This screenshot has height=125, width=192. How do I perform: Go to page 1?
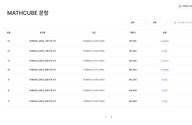[106, 117]
